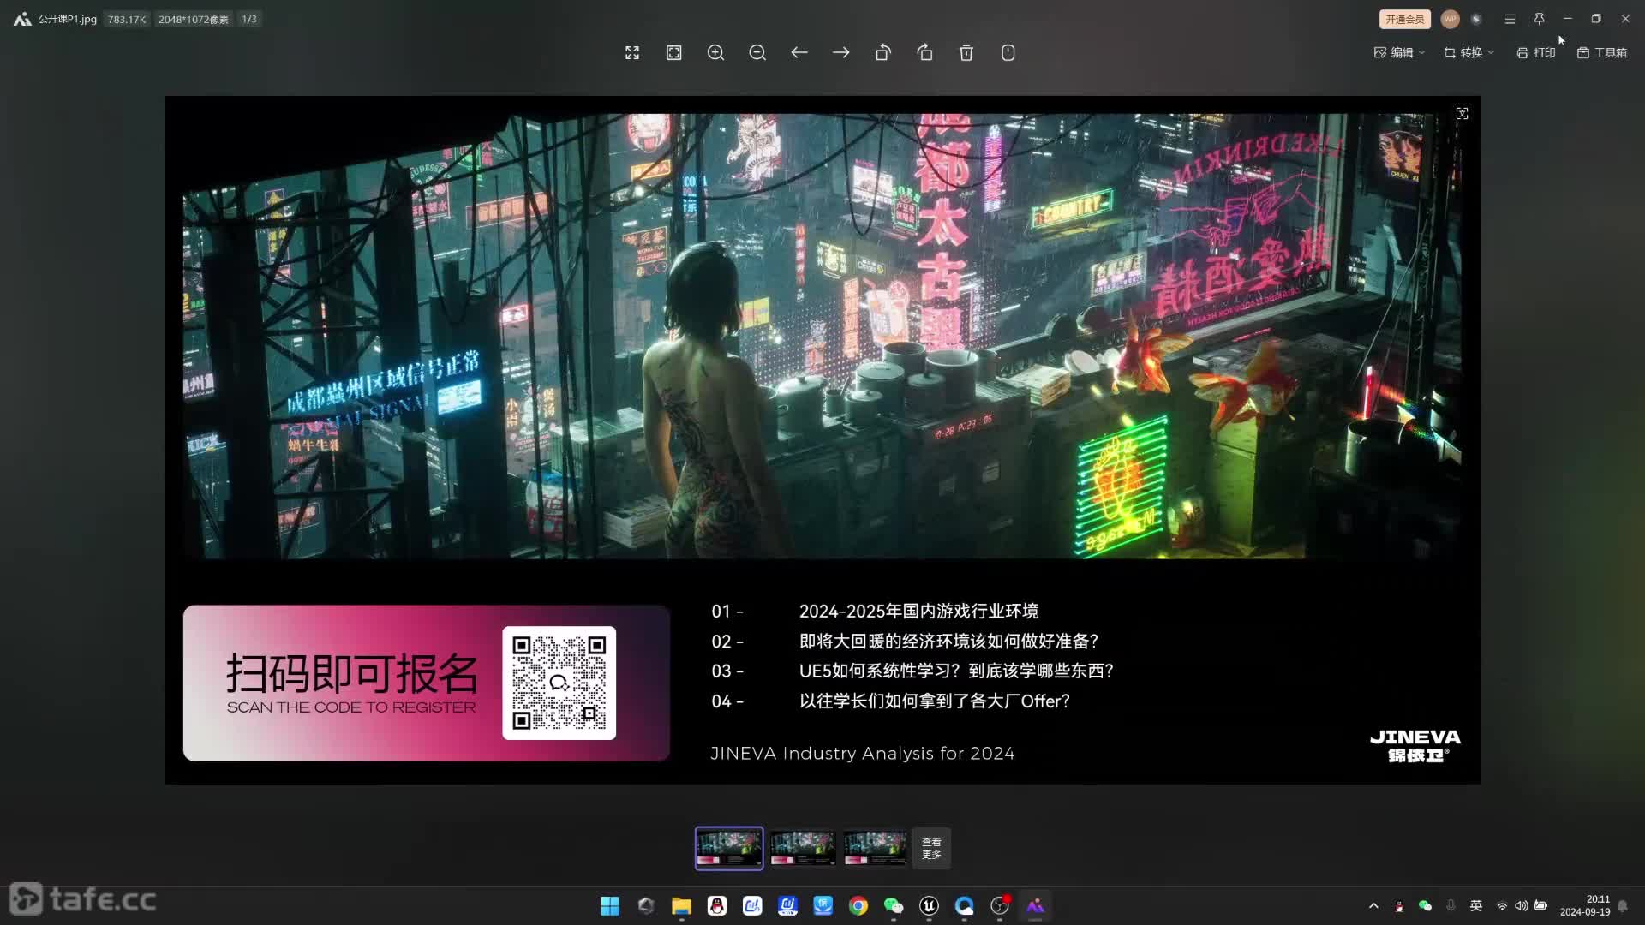
Task: Open the user avatar profile
Action: point(1450,19)
